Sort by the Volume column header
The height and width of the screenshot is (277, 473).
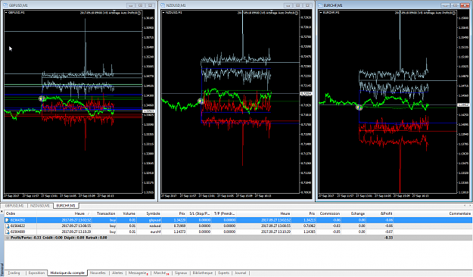coord(126,213)
